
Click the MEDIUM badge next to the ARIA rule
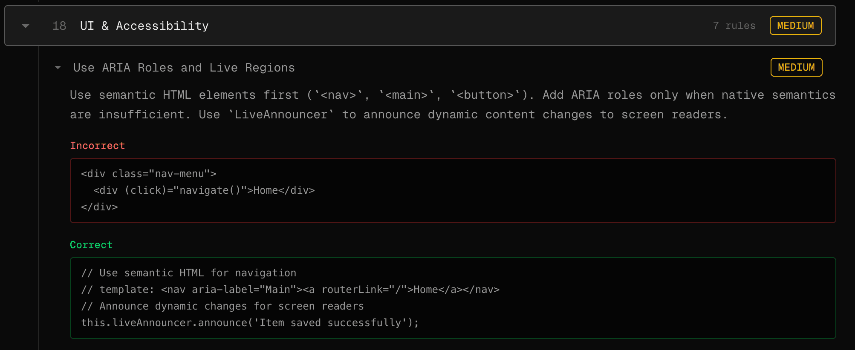tap(796, 67)
